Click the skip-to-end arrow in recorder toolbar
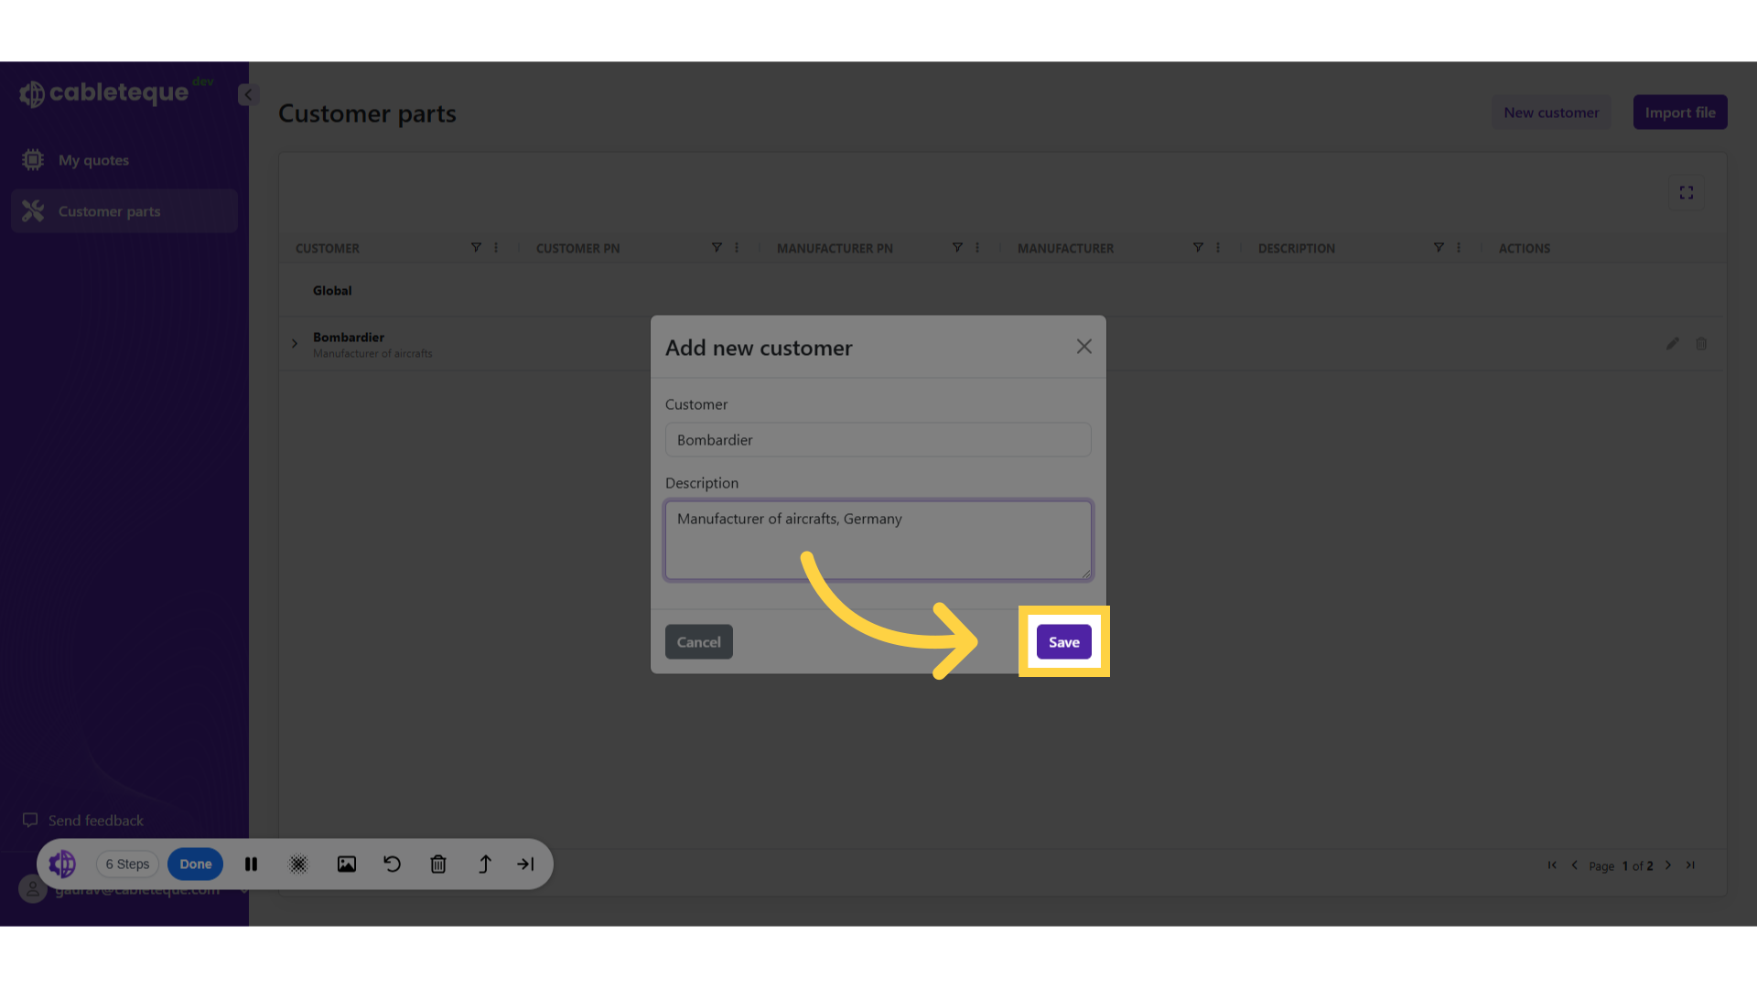This screenshot has width=1757, height=988. pyautogui.click(x=525, y=864)
